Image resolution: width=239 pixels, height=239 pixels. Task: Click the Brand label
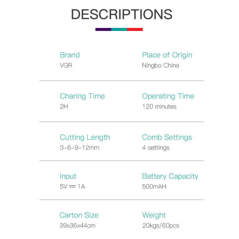(70, 55)
